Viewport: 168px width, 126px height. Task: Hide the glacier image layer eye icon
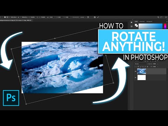[135, 71]
